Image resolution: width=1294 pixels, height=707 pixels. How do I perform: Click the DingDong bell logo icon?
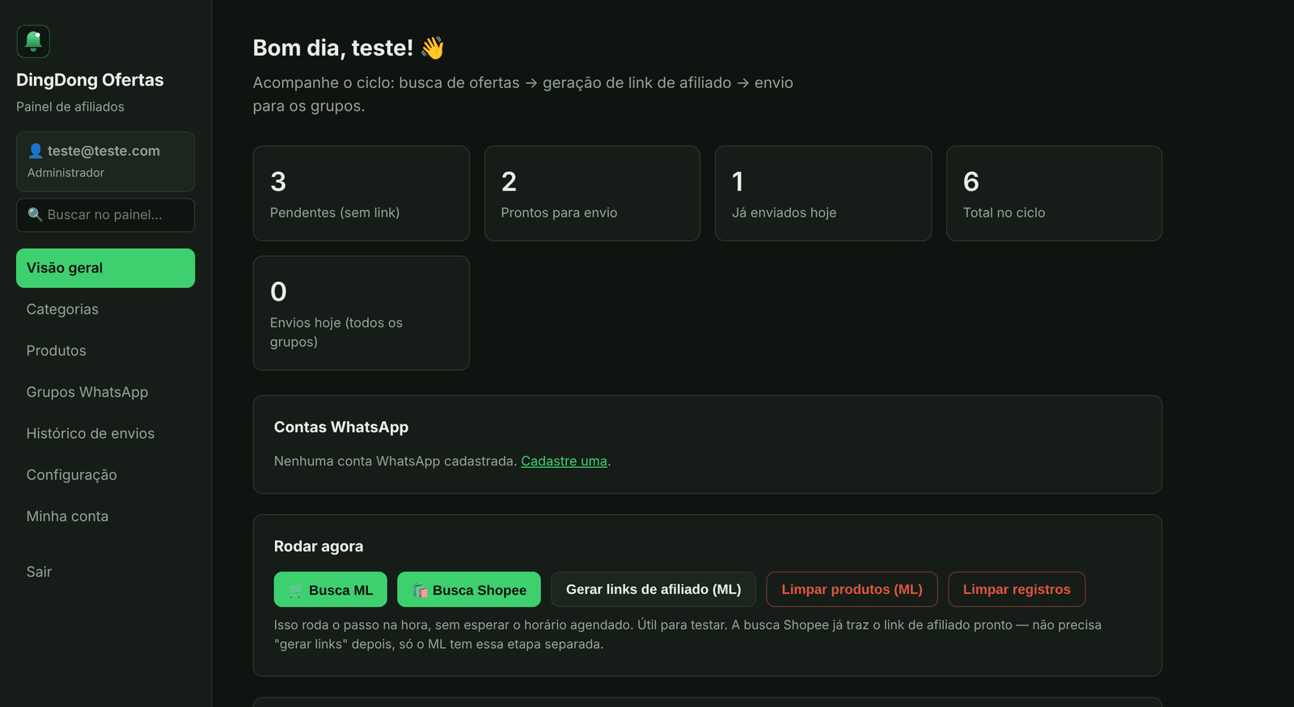click(x=33, y=41)
